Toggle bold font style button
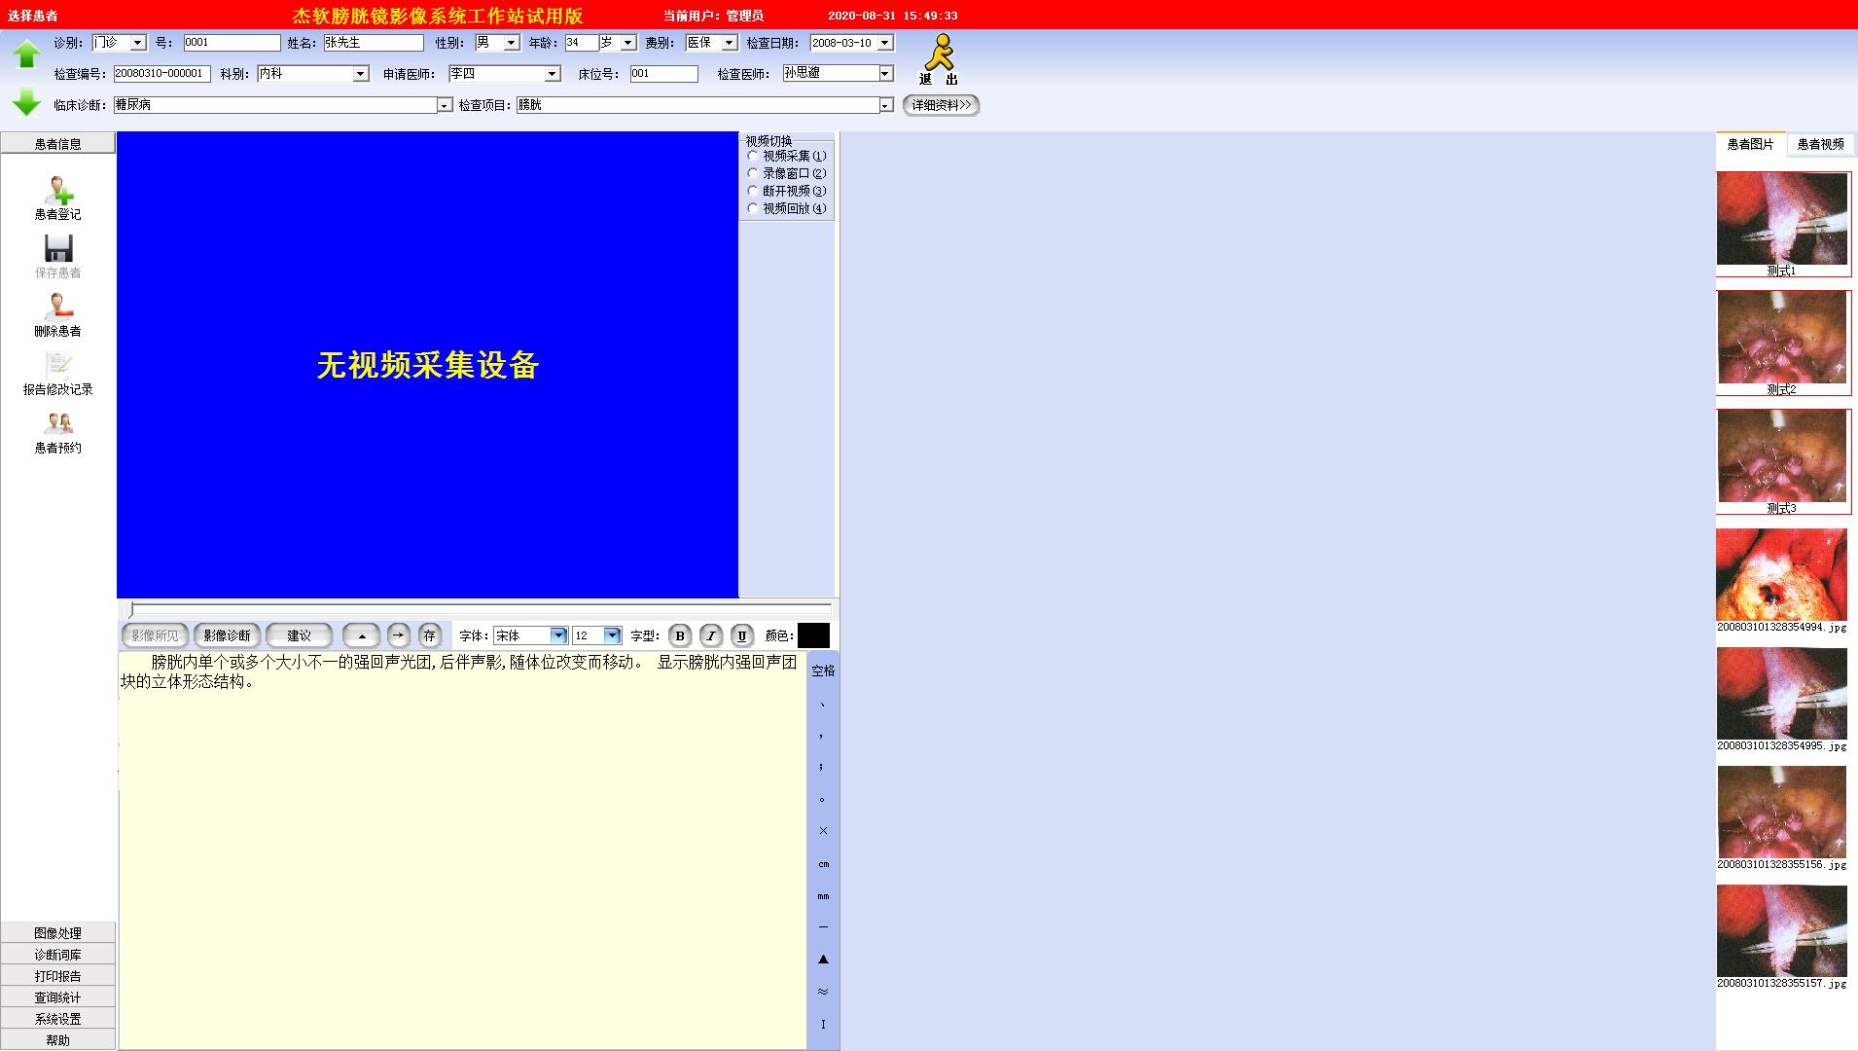The image size is (1858, 1051). tap(680, 635)
